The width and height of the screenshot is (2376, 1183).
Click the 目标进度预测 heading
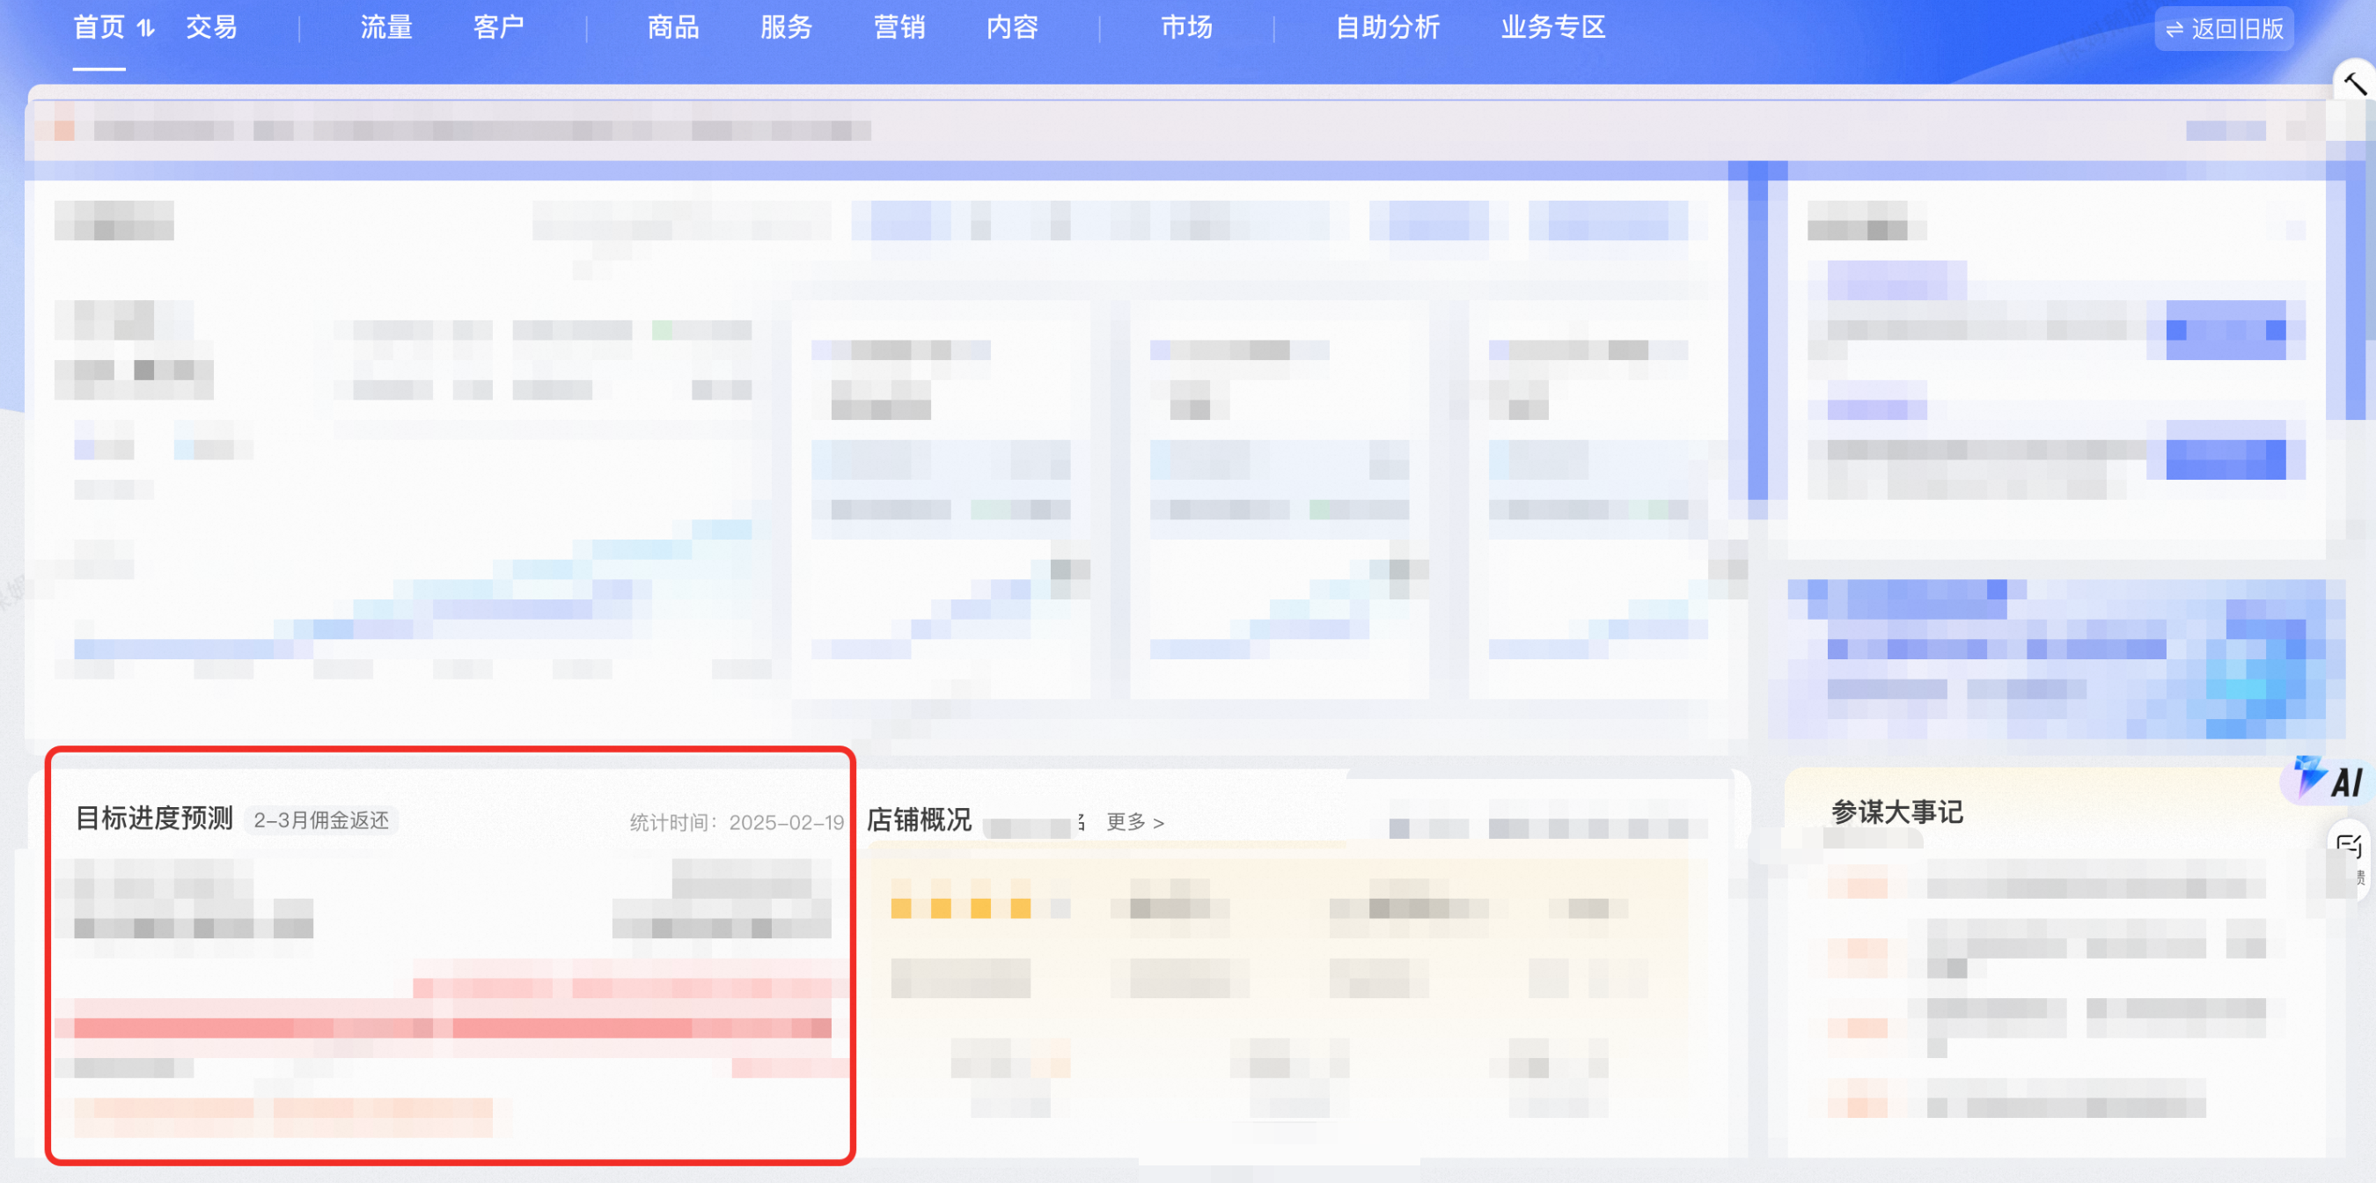click(x=154, y=819)
